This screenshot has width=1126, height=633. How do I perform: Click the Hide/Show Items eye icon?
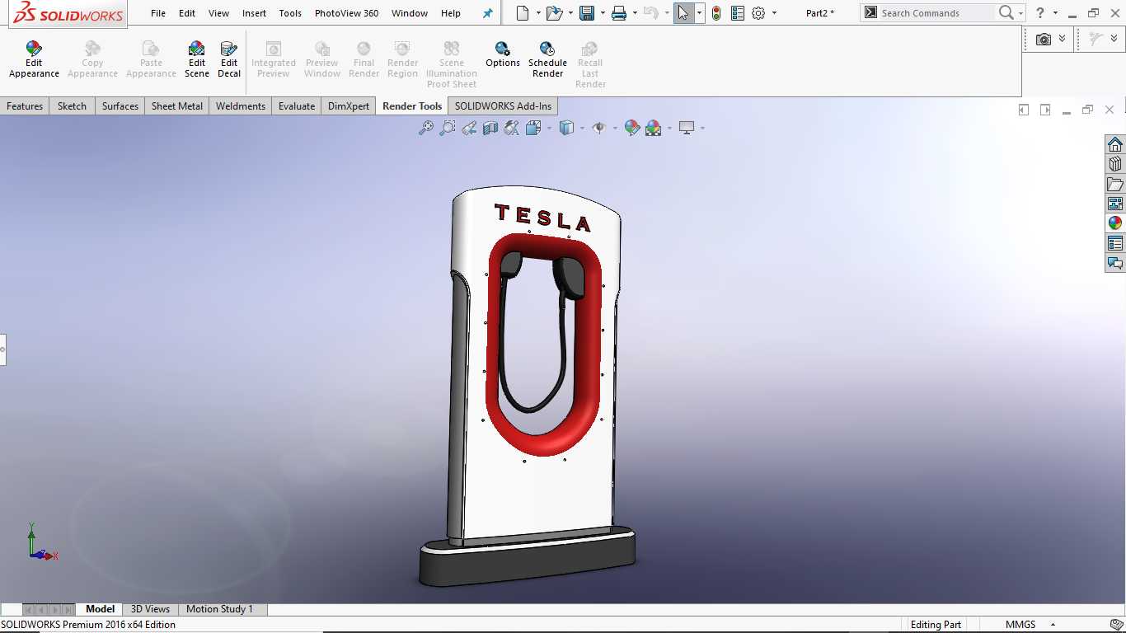(599, 128)
